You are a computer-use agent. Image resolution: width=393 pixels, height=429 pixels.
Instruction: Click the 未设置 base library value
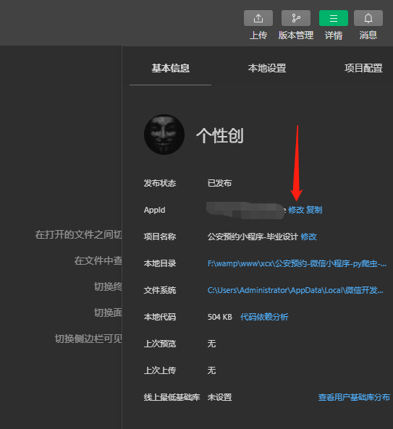pos(219,397)
